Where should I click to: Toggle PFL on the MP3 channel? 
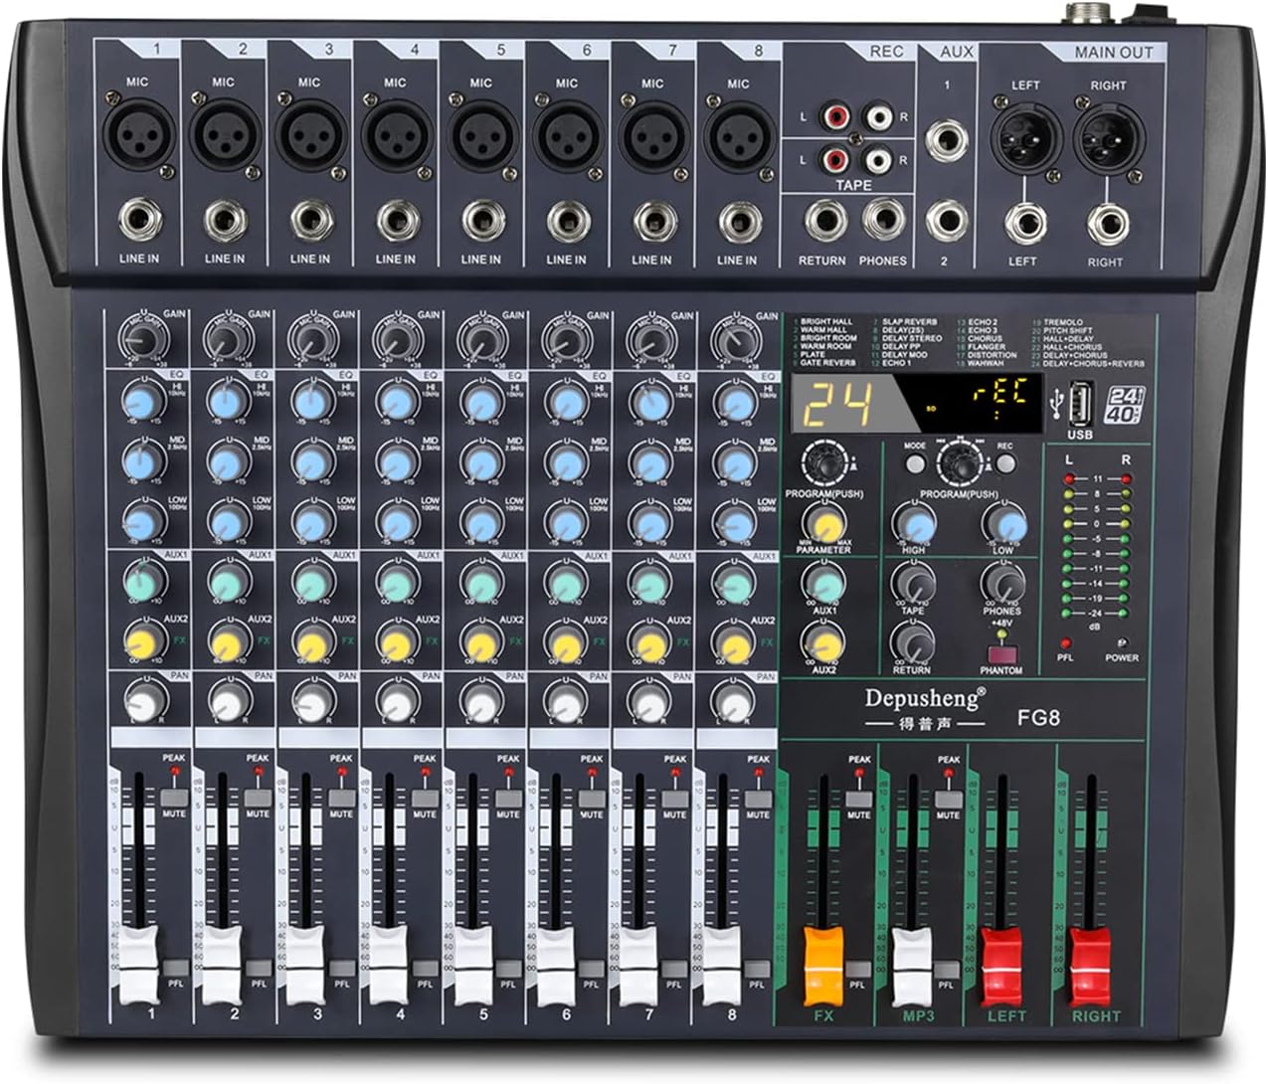click(947, 969)
